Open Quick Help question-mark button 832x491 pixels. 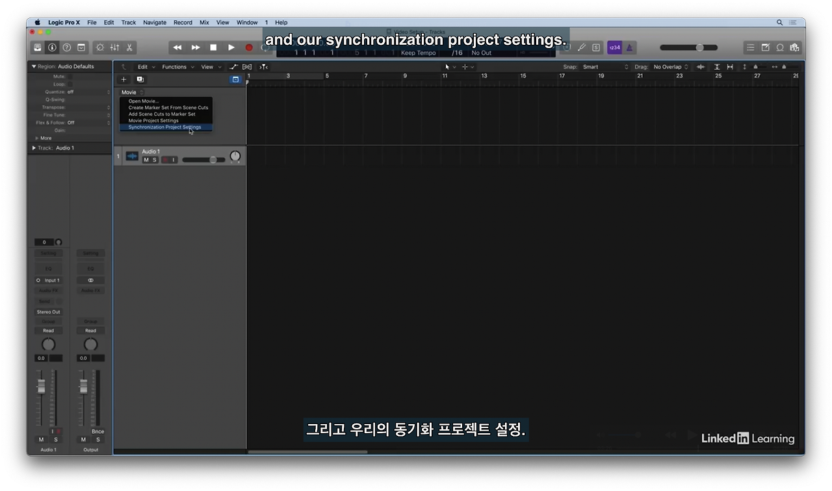point(66,47)
